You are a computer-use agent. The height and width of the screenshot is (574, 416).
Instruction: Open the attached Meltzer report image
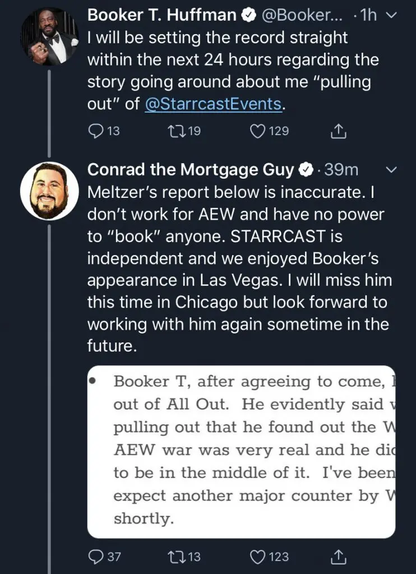pos(241,451)
